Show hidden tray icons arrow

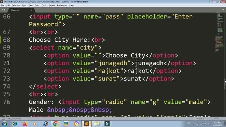(x=193, y=124)
